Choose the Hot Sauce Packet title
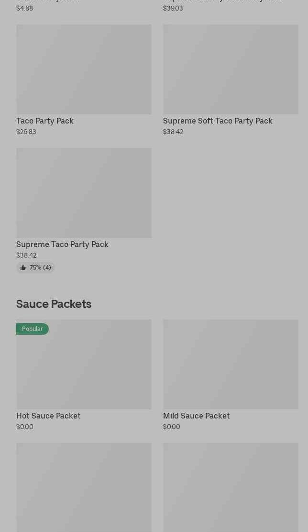The height and width of the screenshot is (532, 308). click(48, 416)
